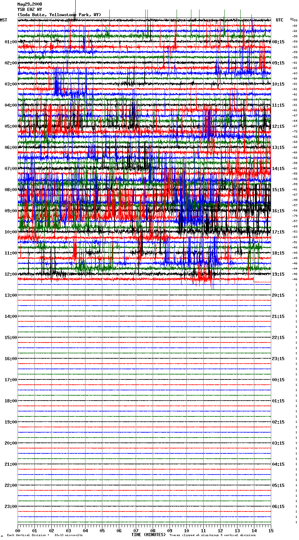Click the 00:15 UTC time label

click(278, 380)
